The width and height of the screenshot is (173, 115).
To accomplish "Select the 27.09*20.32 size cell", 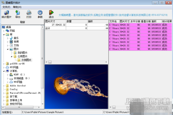I will (55, 25).
